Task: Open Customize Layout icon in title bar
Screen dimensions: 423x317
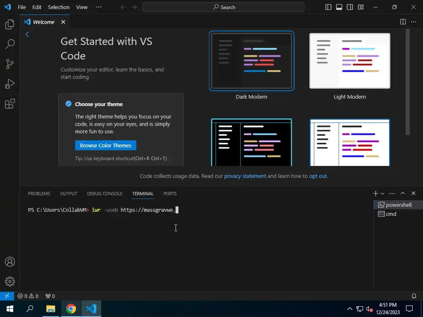Action: (x=361, y=7)
